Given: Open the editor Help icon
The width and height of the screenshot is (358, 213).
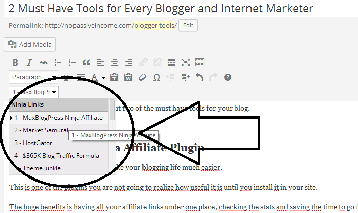Looking at the screenshot, I should point(228,77).
